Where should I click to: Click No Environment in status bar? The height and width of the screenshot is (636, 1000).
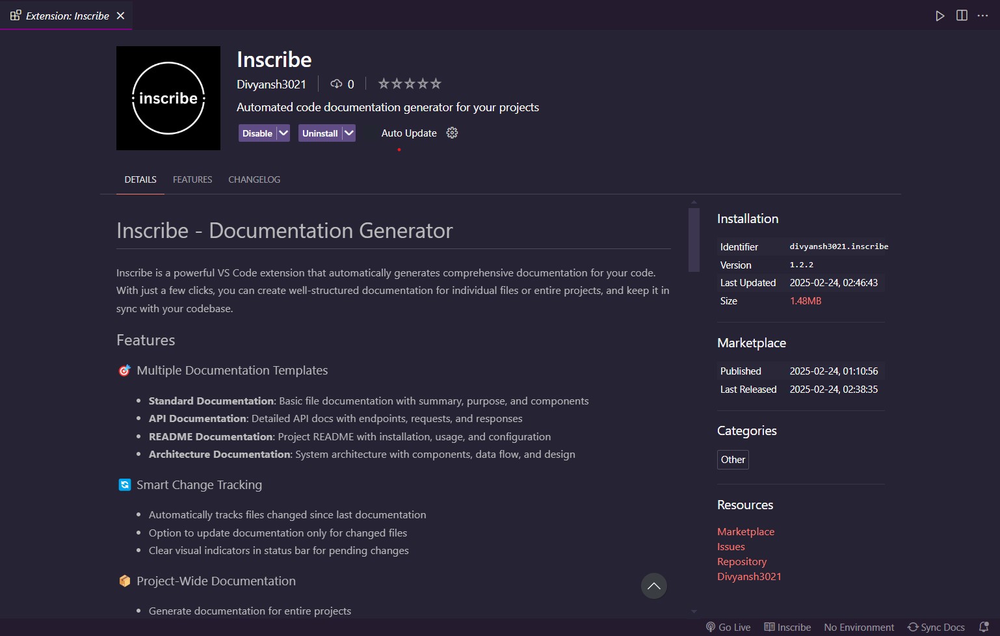[859, 627]
